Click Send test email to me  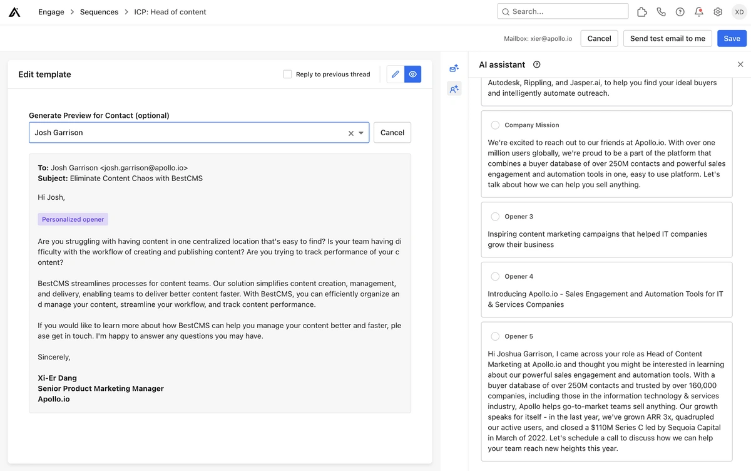pyautogui.click(x=667, y=38)
